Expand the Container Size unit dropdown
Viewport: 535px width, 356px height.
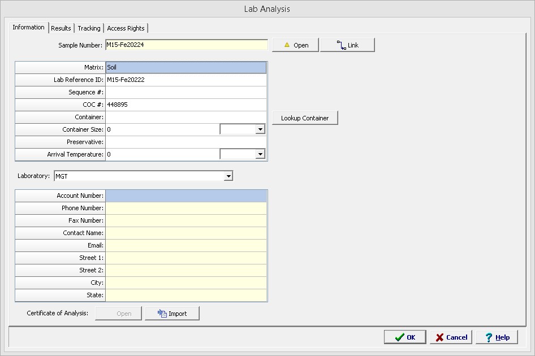[x=260, y=129]
